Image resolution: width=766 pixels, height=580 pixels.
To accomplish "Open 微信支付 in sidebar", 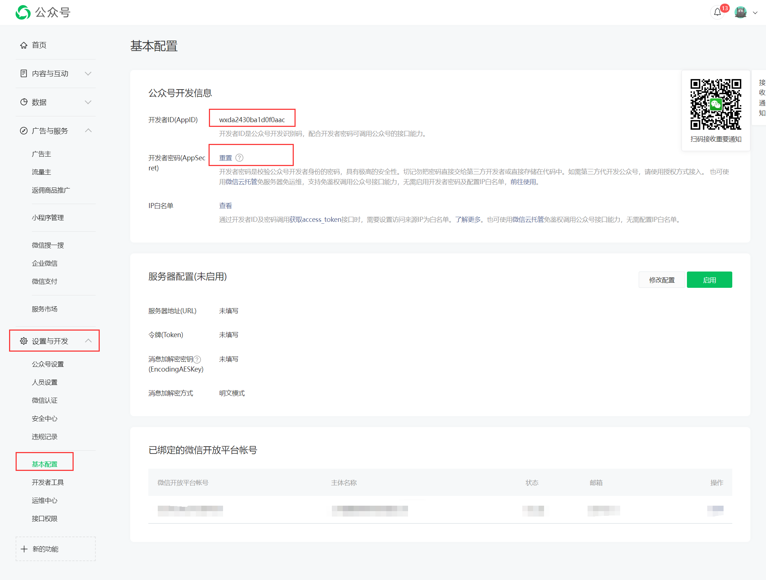I will [45, 282].
